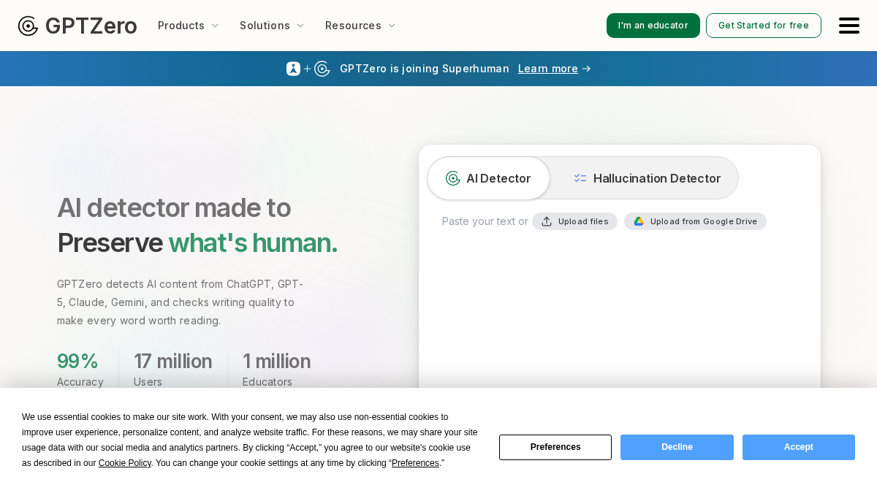Open the hamburger menu icon

(848, 26)
